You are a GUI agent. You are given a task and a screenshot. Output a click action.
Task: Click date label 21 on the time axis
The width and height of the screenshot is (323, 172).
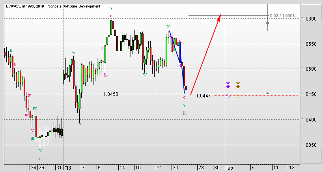(x=159, y=168)
